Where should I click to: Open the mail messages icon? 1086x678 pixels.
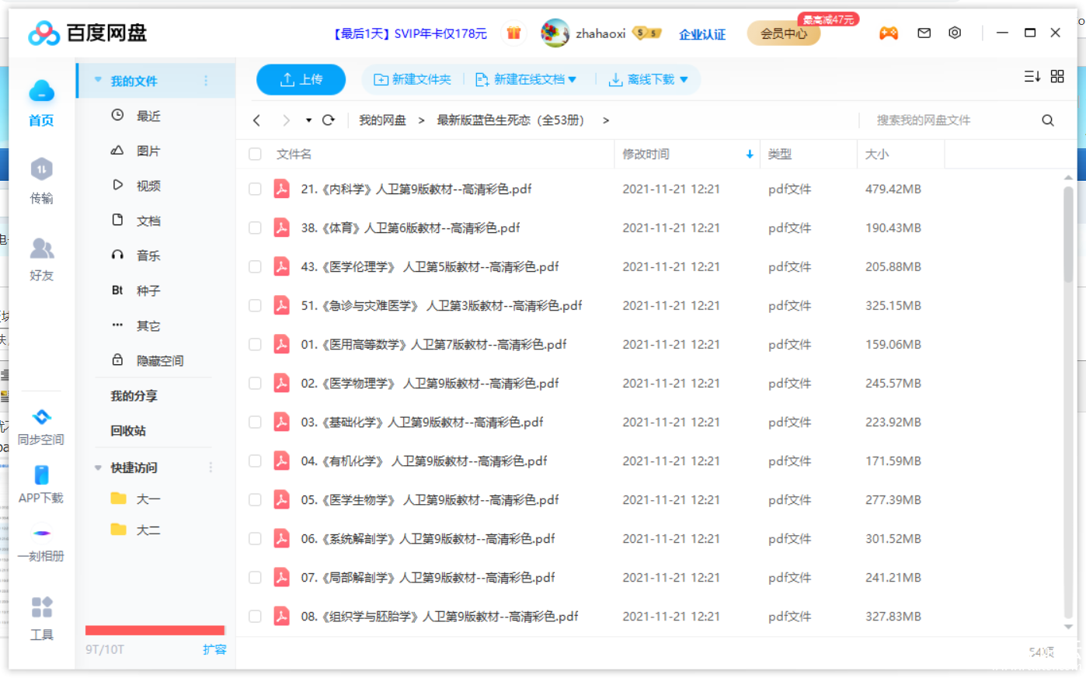924,33
